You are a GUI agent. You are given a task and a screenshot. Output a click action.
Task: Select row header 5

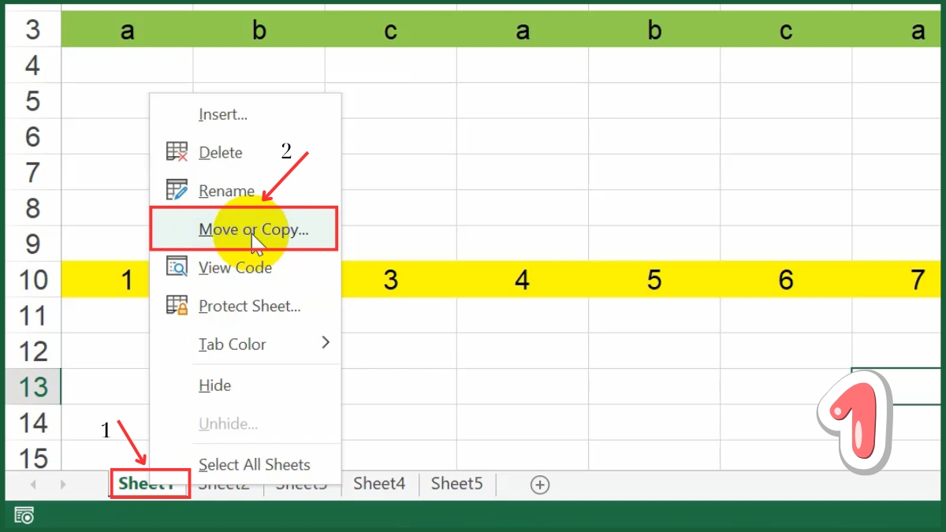(32, 101)
